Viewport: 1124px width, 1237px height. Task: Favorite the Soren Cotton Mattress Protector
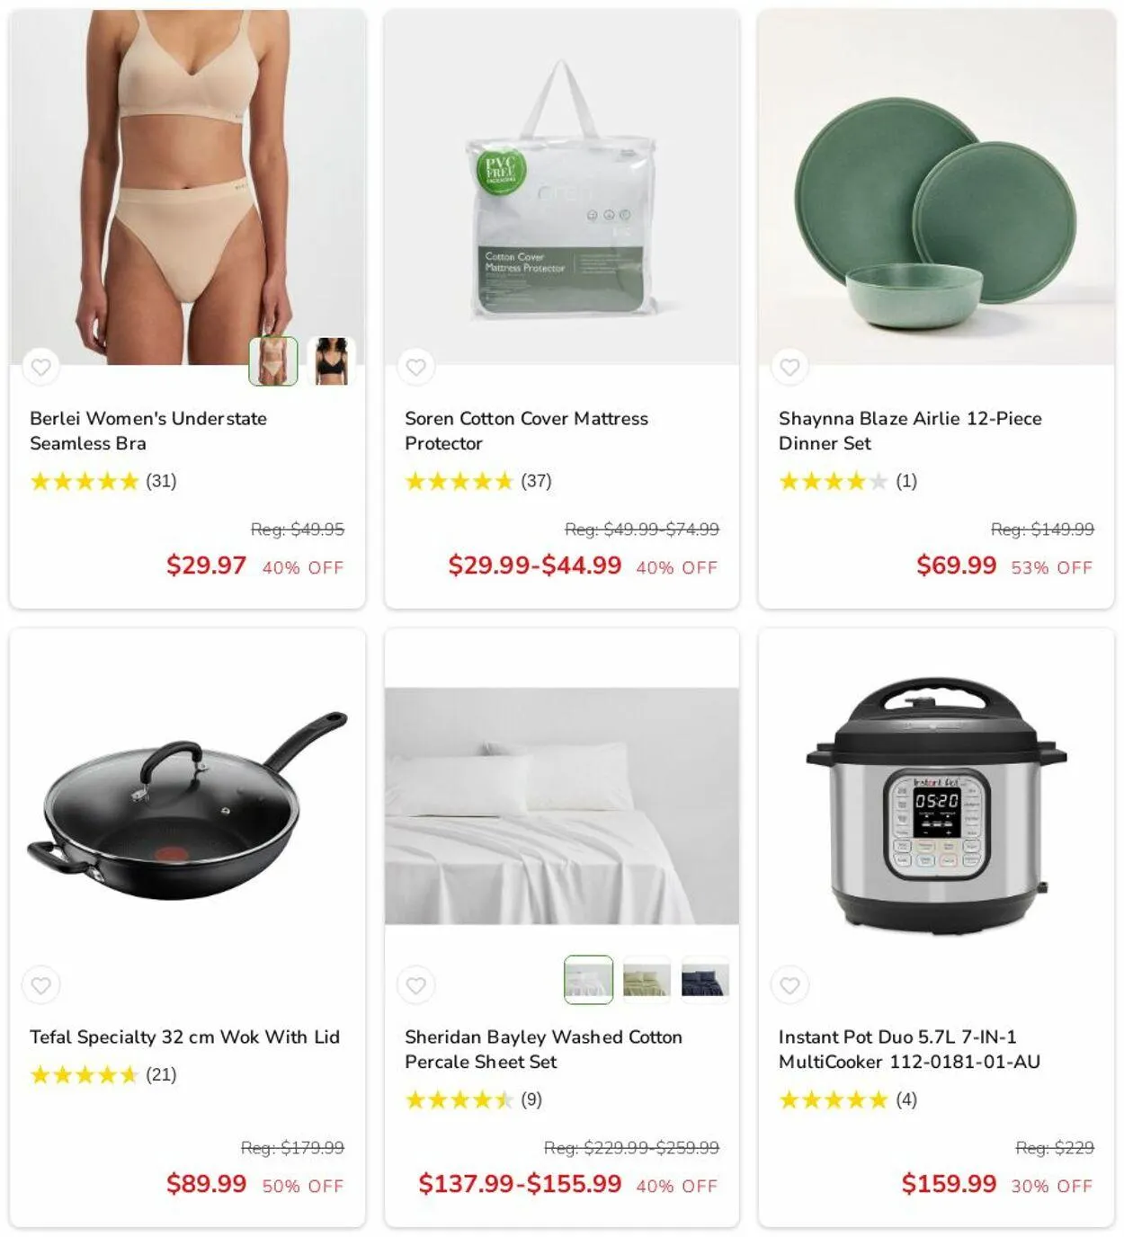[x=415, y=366]
